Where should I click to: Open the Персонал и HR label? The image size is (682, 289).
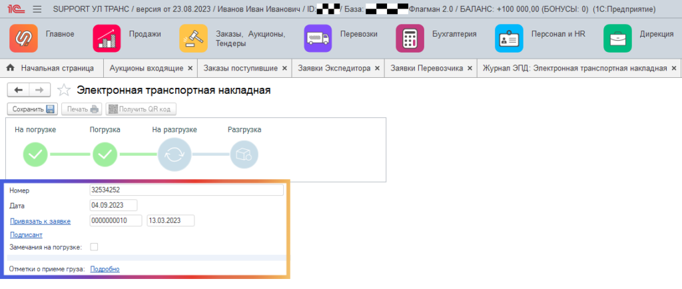[x=558, y=34]
